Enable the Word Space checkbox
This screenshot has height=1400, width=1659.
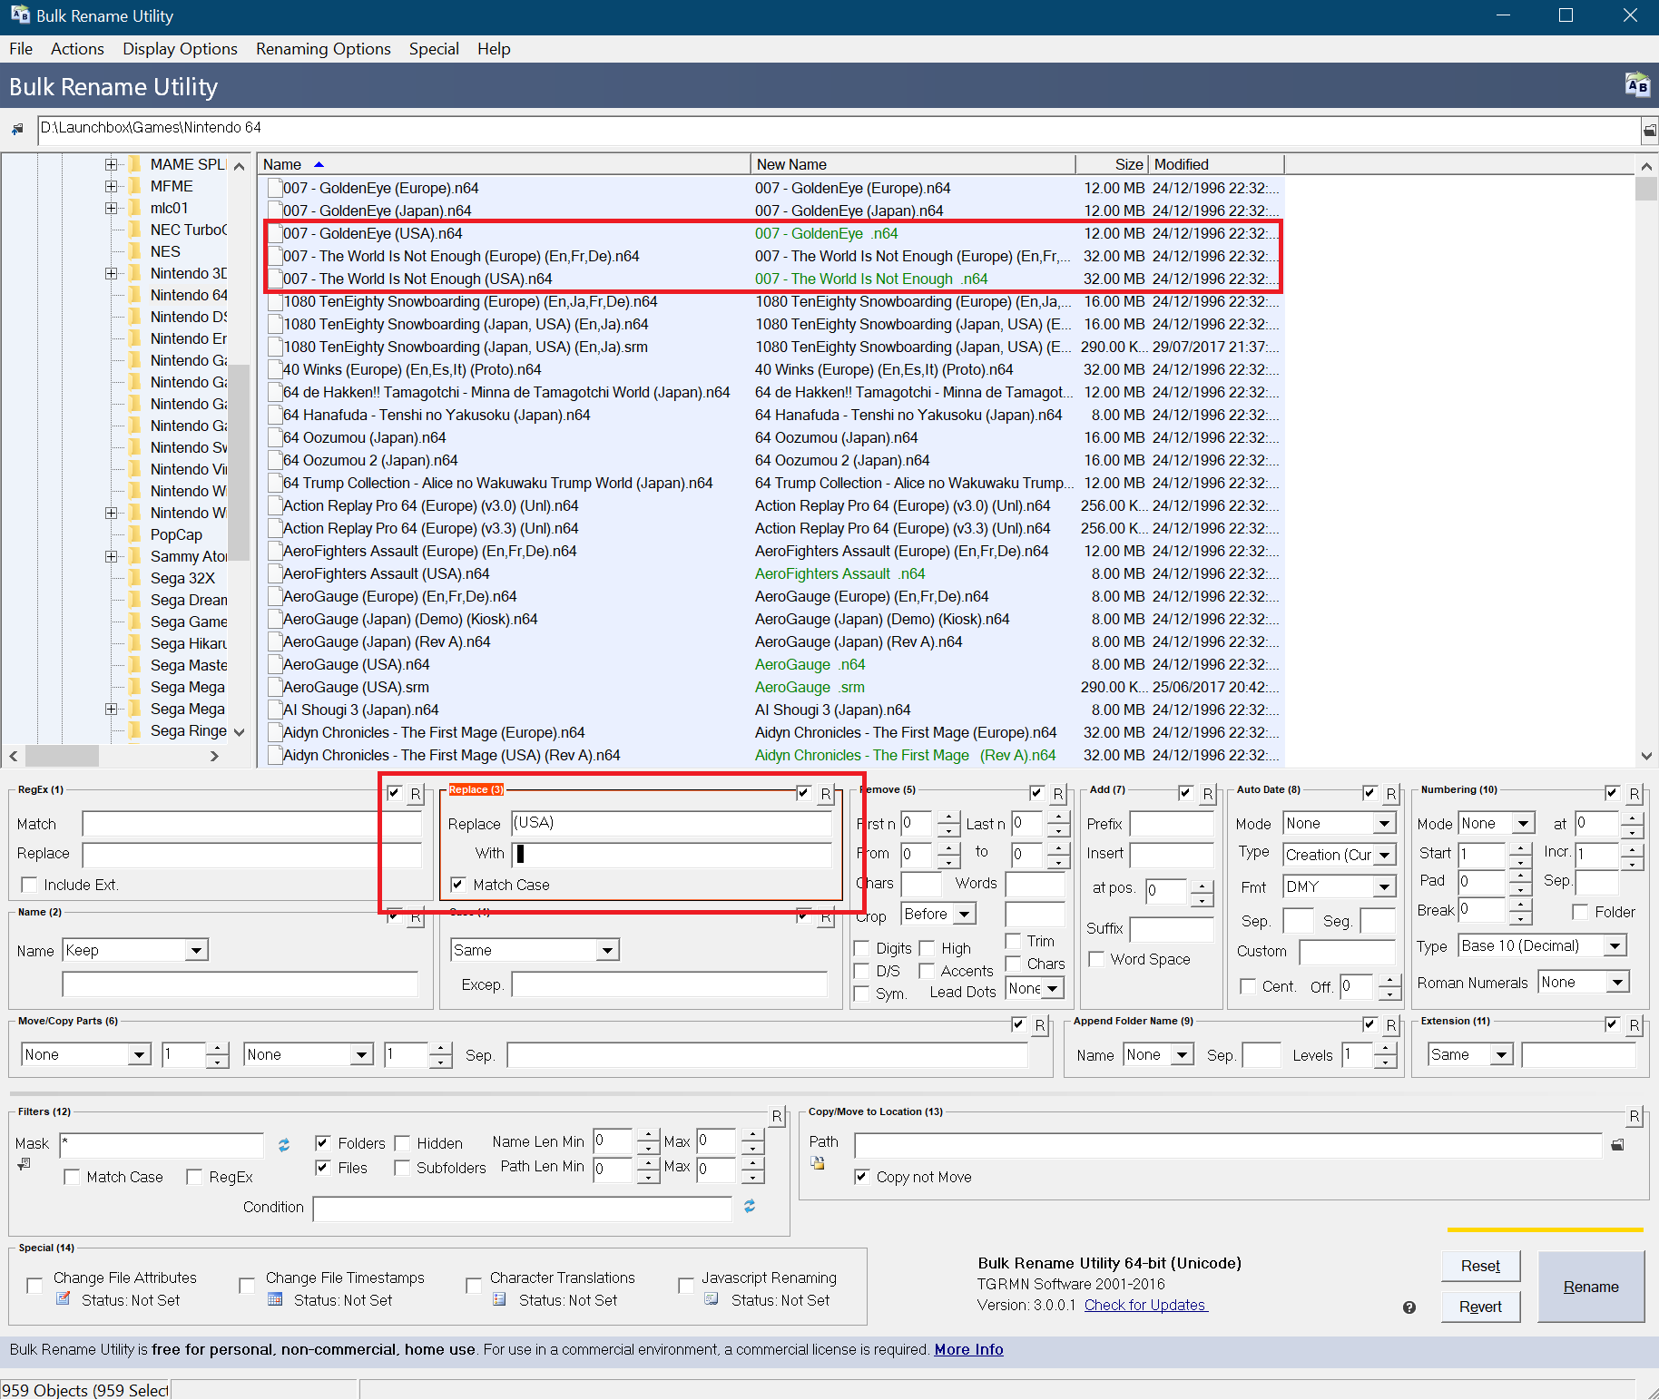tap(1096, 959)
